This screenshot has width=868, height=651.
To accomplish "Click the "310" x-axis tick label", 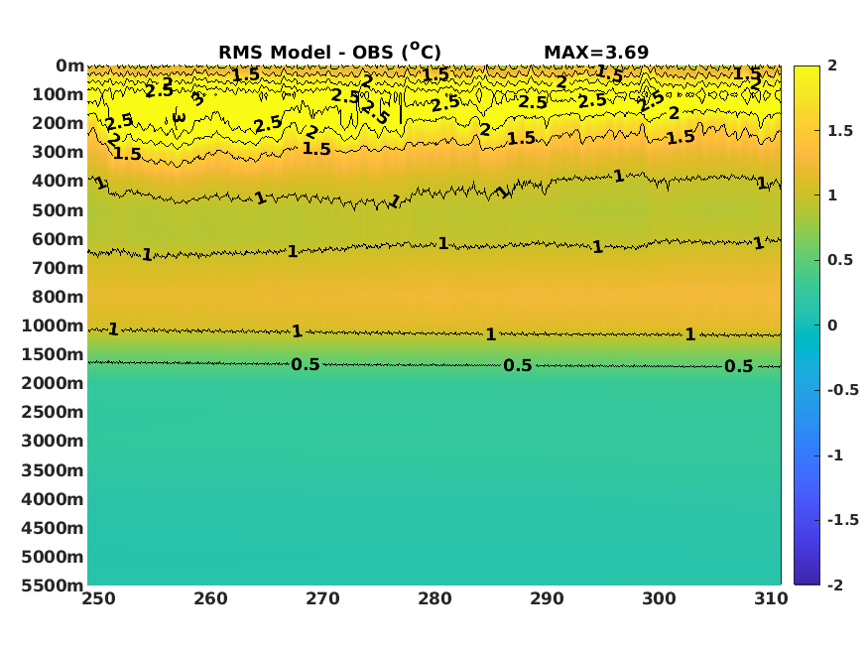I will (771, 598).
